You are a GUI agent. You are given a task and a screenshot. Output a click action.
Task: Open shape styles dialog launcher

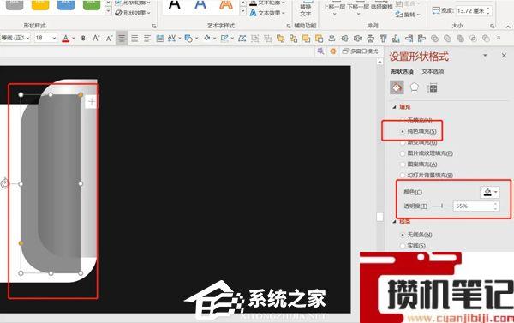click(154, 26)
